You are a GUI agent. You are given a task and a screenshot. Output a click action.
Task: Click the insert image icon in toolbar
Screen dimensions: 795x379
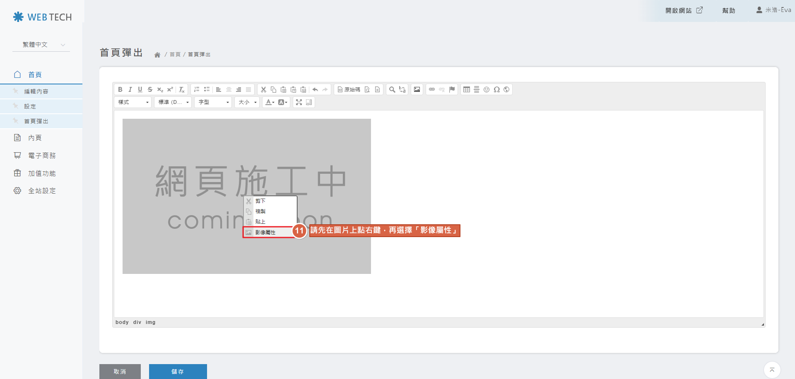click(x=417, y=89)
